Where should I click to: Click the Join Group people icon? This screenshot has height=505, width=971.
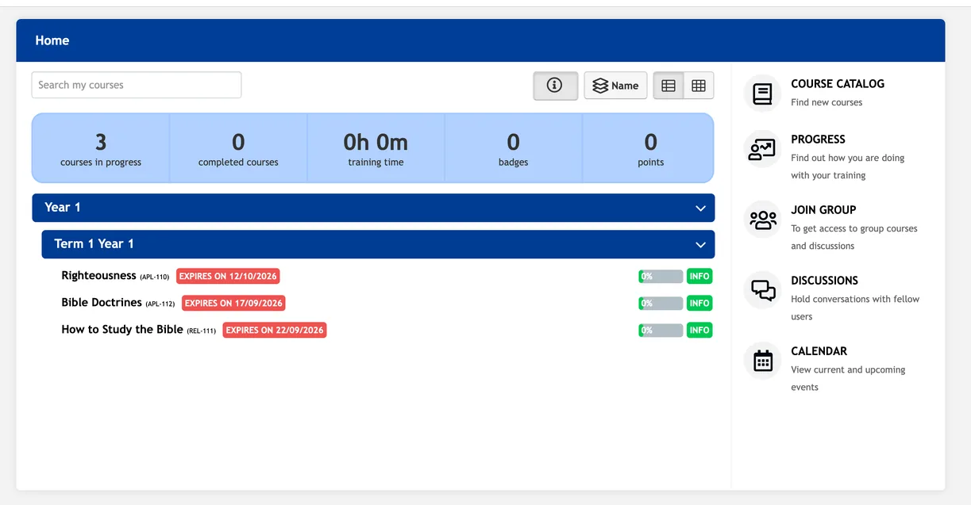click(x=762, y=220)
